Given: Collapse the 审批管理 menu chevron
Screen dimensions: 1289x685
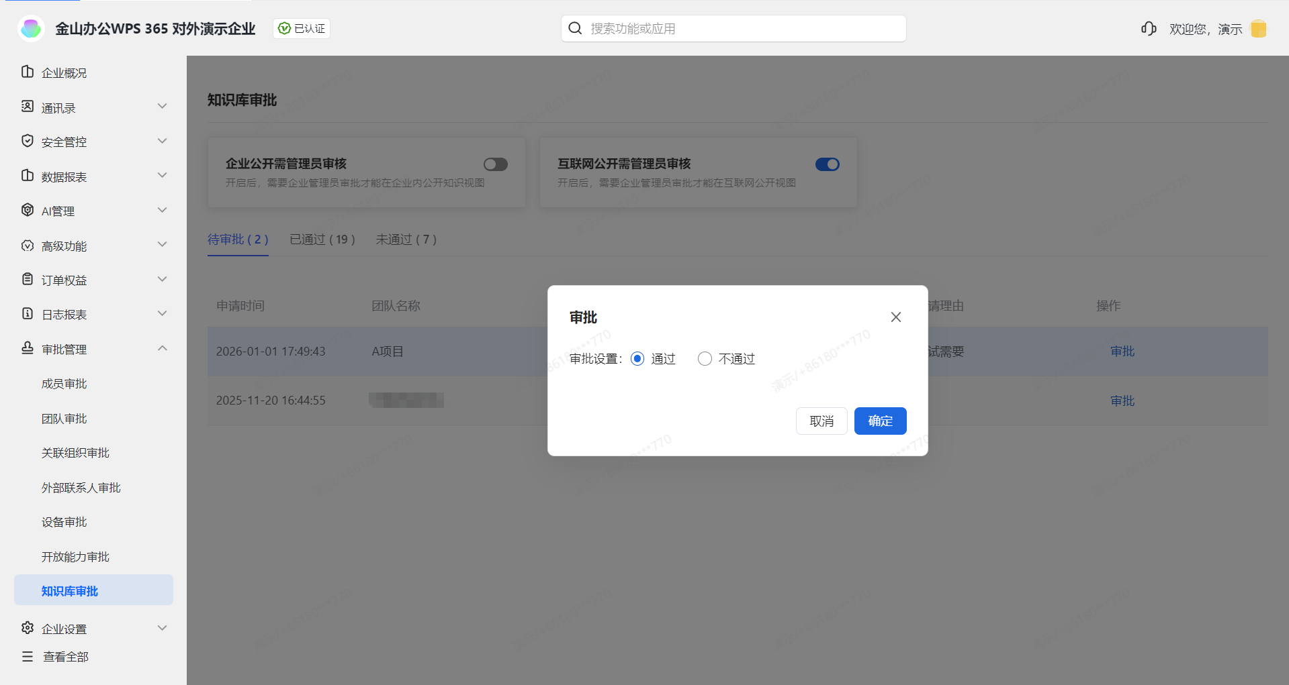Looking at the screenshot, I should tap(162, 348).
